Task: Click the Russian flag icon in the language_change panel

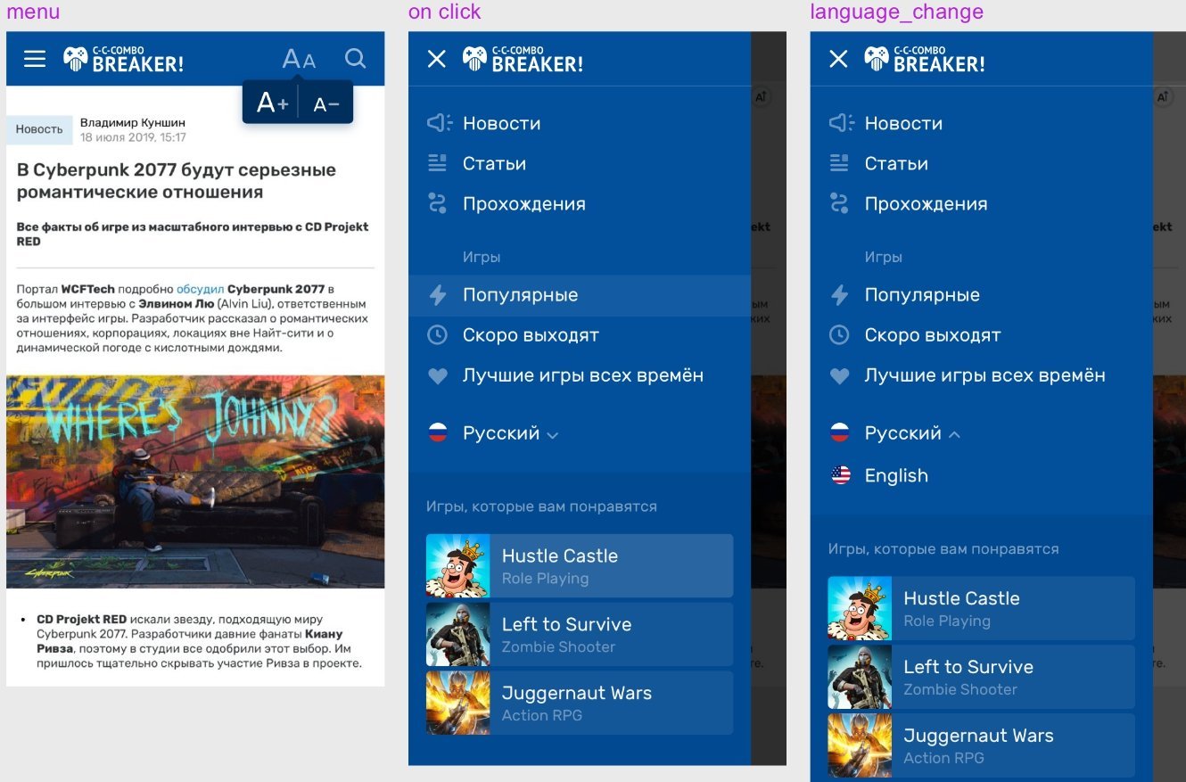Action: pyautogui.click(x=839, y=433)
